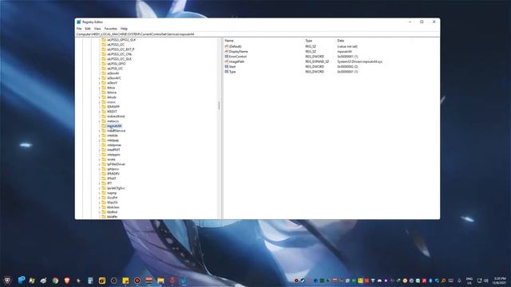This screenshot has width=511, height=287.
Task: Click the taskbar clock and date
Action: click(x=499, y=281)
